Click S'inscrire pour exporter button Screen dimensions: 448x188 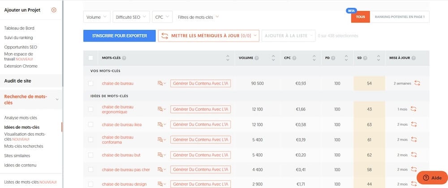tap(120, 36)
